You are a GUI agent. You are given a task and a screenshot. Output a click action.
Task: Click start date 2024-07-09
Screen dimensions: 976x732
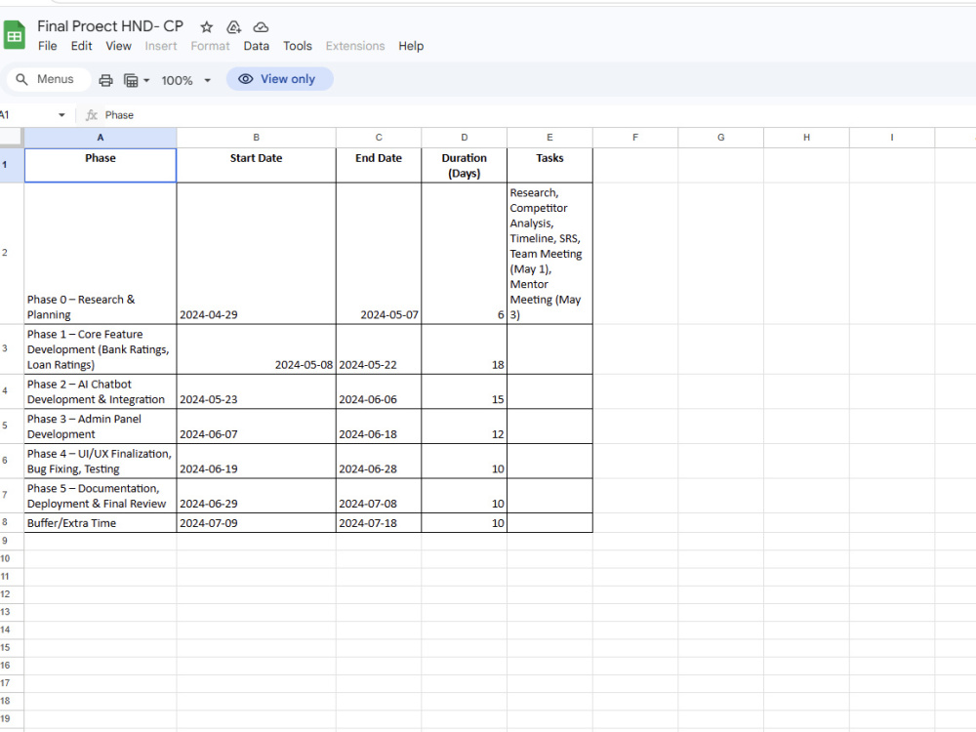point(256,523)
